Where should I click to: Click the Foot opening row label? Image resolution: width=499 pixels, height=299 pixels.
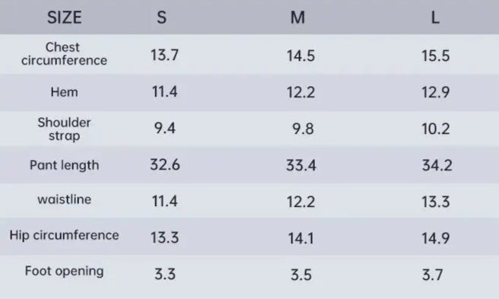65,272
